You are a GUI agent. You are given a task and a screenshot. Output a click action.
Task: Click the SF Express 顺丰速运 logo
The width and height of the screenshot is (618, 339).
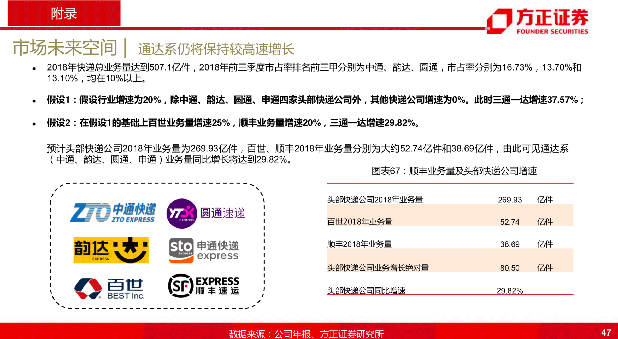point(204,286)
